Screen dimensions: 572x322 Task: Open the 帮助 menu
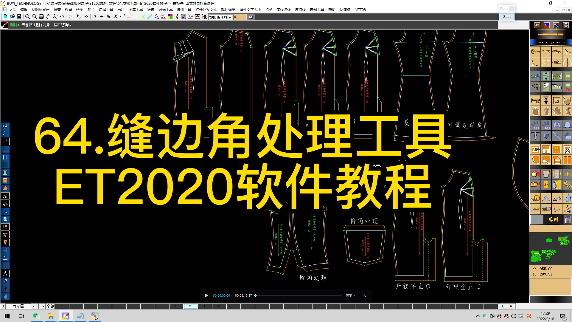(332, 10)
